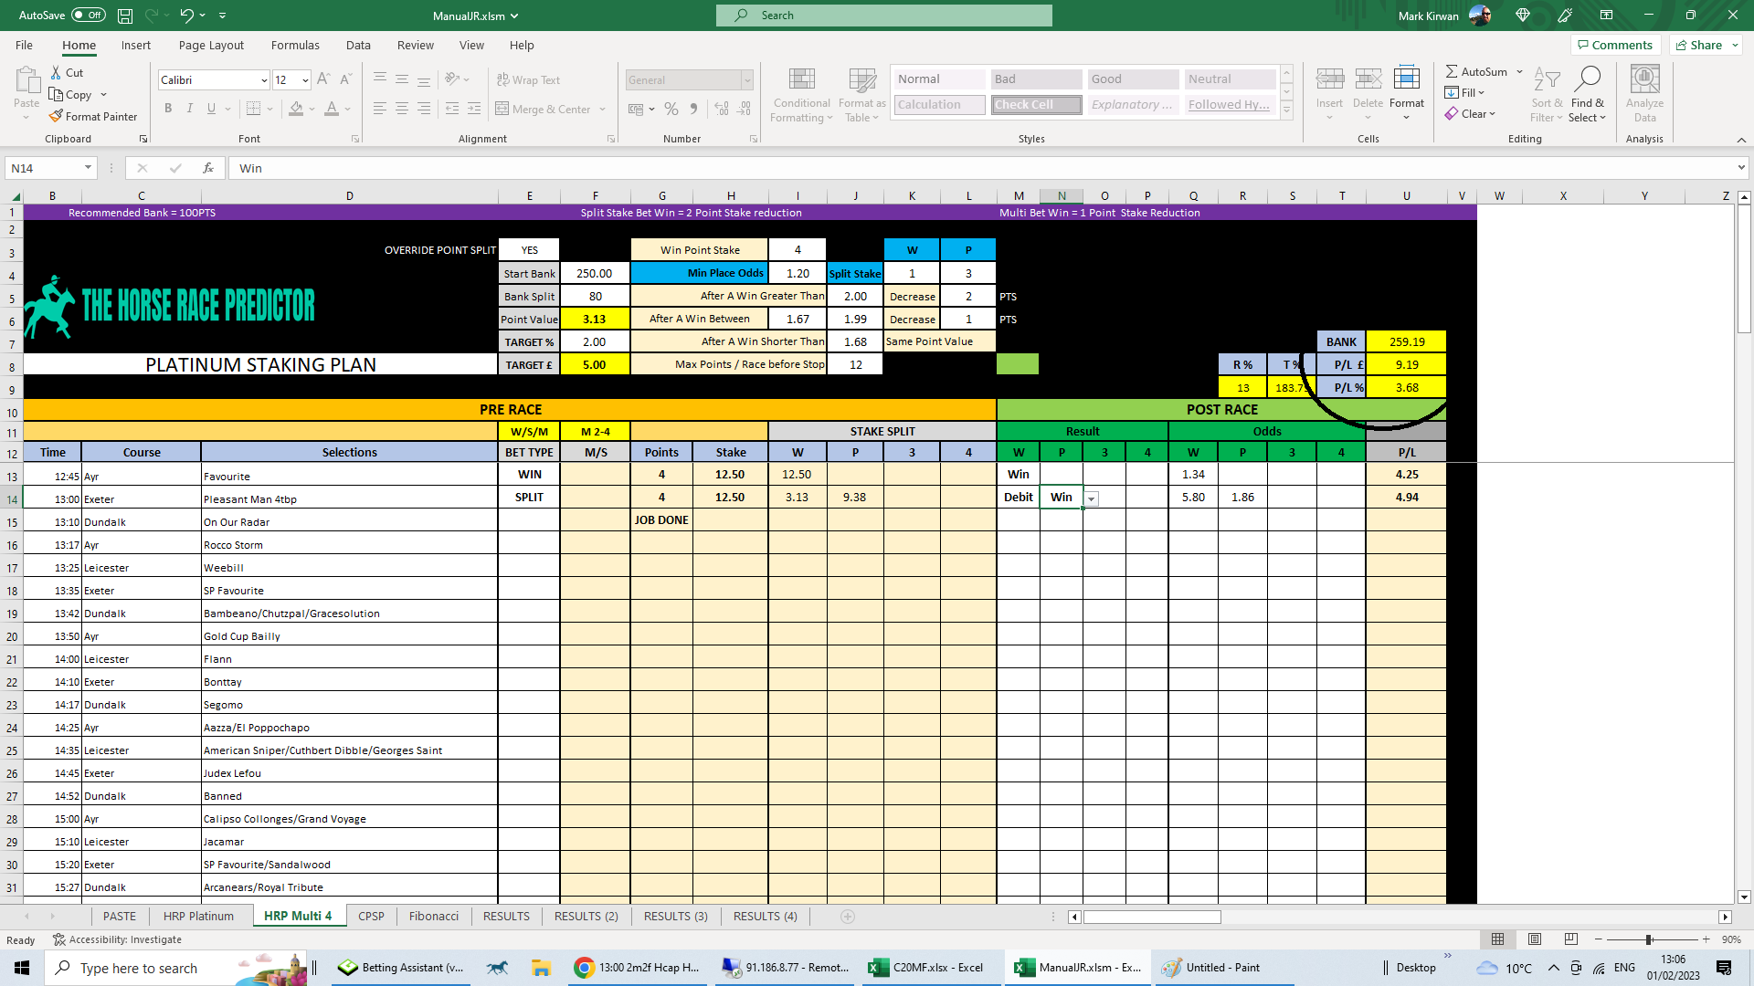Expand the formula bar
The width and height of the screenshot is (1754, 986).
coord(1741,168)
